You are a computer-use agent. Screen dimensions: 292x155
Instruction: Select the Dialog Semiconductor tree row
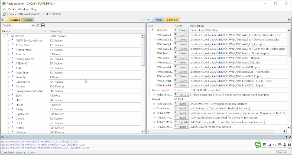29,91
